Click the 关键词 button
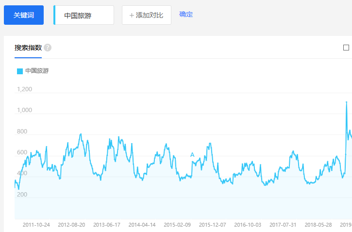 pyautogui.click(x=24, y=15)
